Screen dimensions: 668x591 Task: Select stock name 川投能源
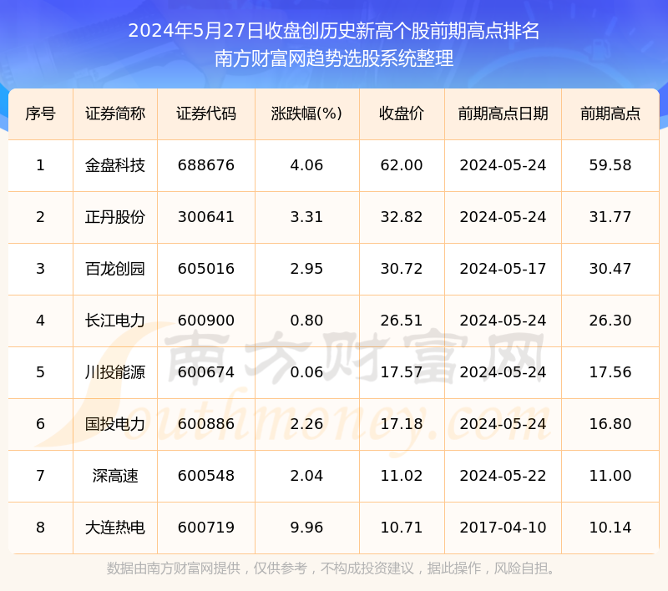115,372
